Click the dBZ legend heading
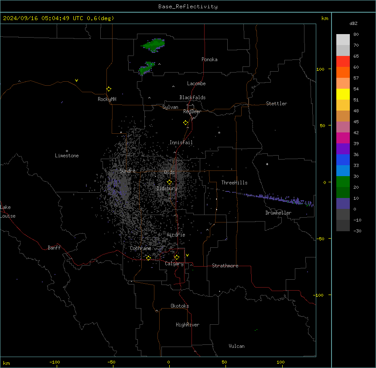 [353, 23]
